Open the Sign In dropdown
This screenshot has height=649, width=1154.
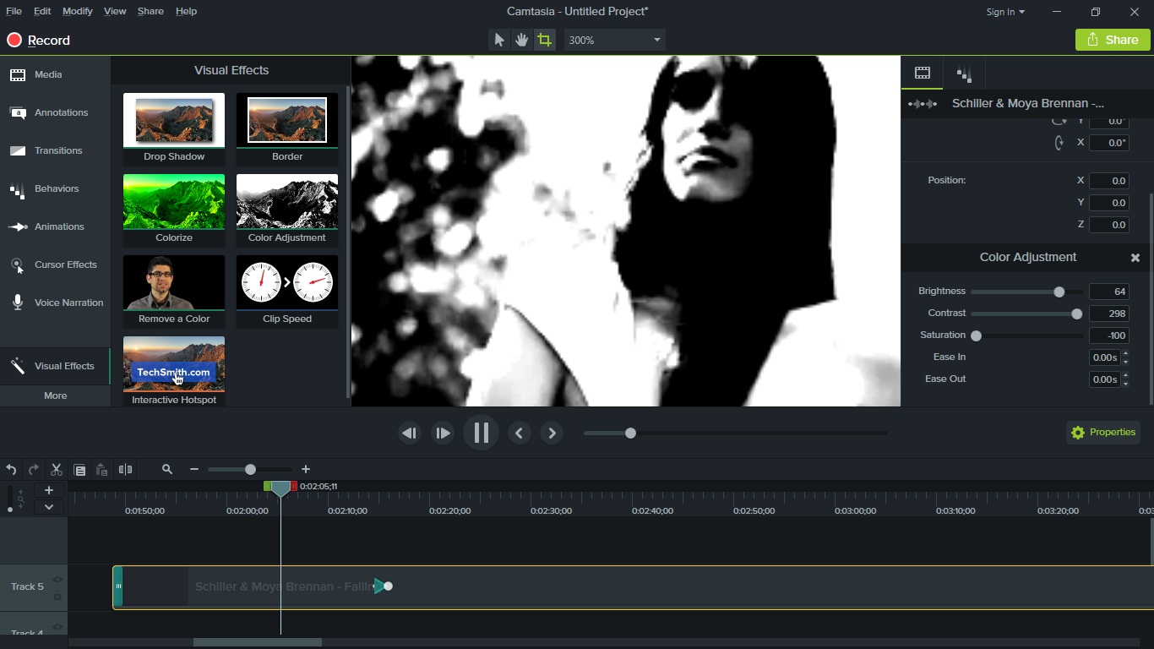[1005, 12]
